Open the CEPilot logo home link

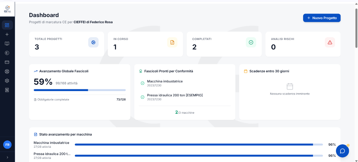click(7, 9)
